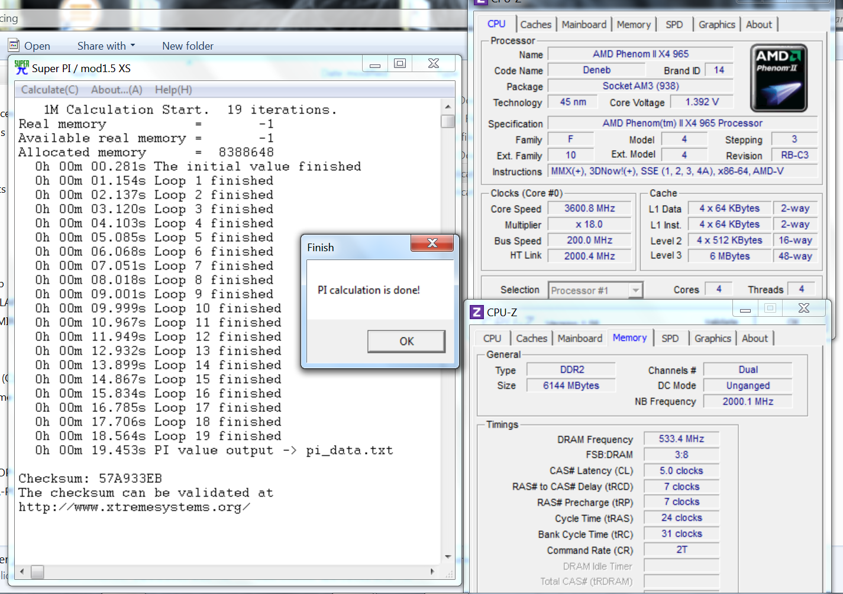Open the Help(H) menu in Super PI
Image resolution: width=843 pixels, height=594 pixels.
(173, 90)
